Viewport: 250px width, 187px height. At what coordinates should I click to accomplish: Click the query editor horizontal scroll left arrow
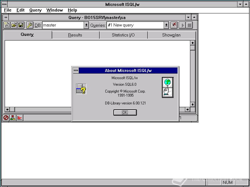(x=7, y=109)
